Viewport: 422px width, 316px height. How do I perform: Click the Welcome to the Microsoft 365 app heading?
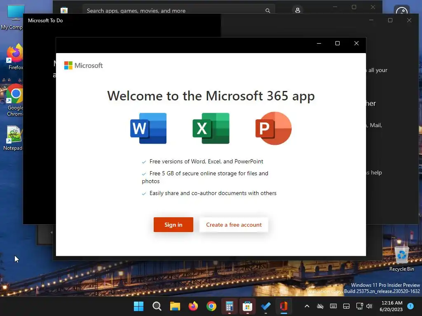click(211, 96)
